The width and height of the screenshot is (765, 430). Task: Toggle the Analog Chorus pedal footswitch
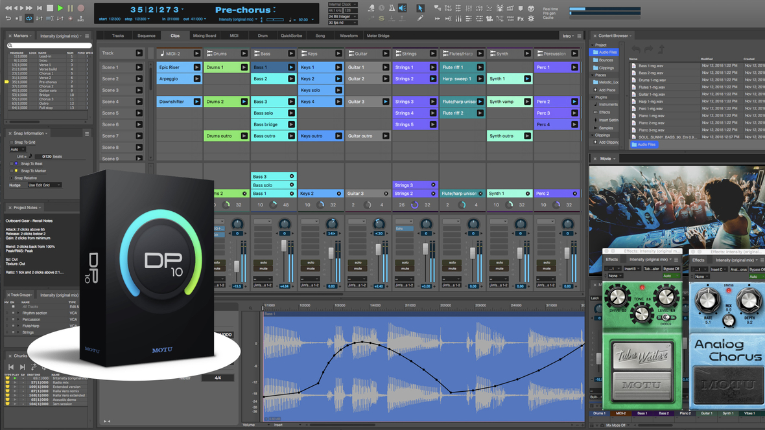[728, 385]
